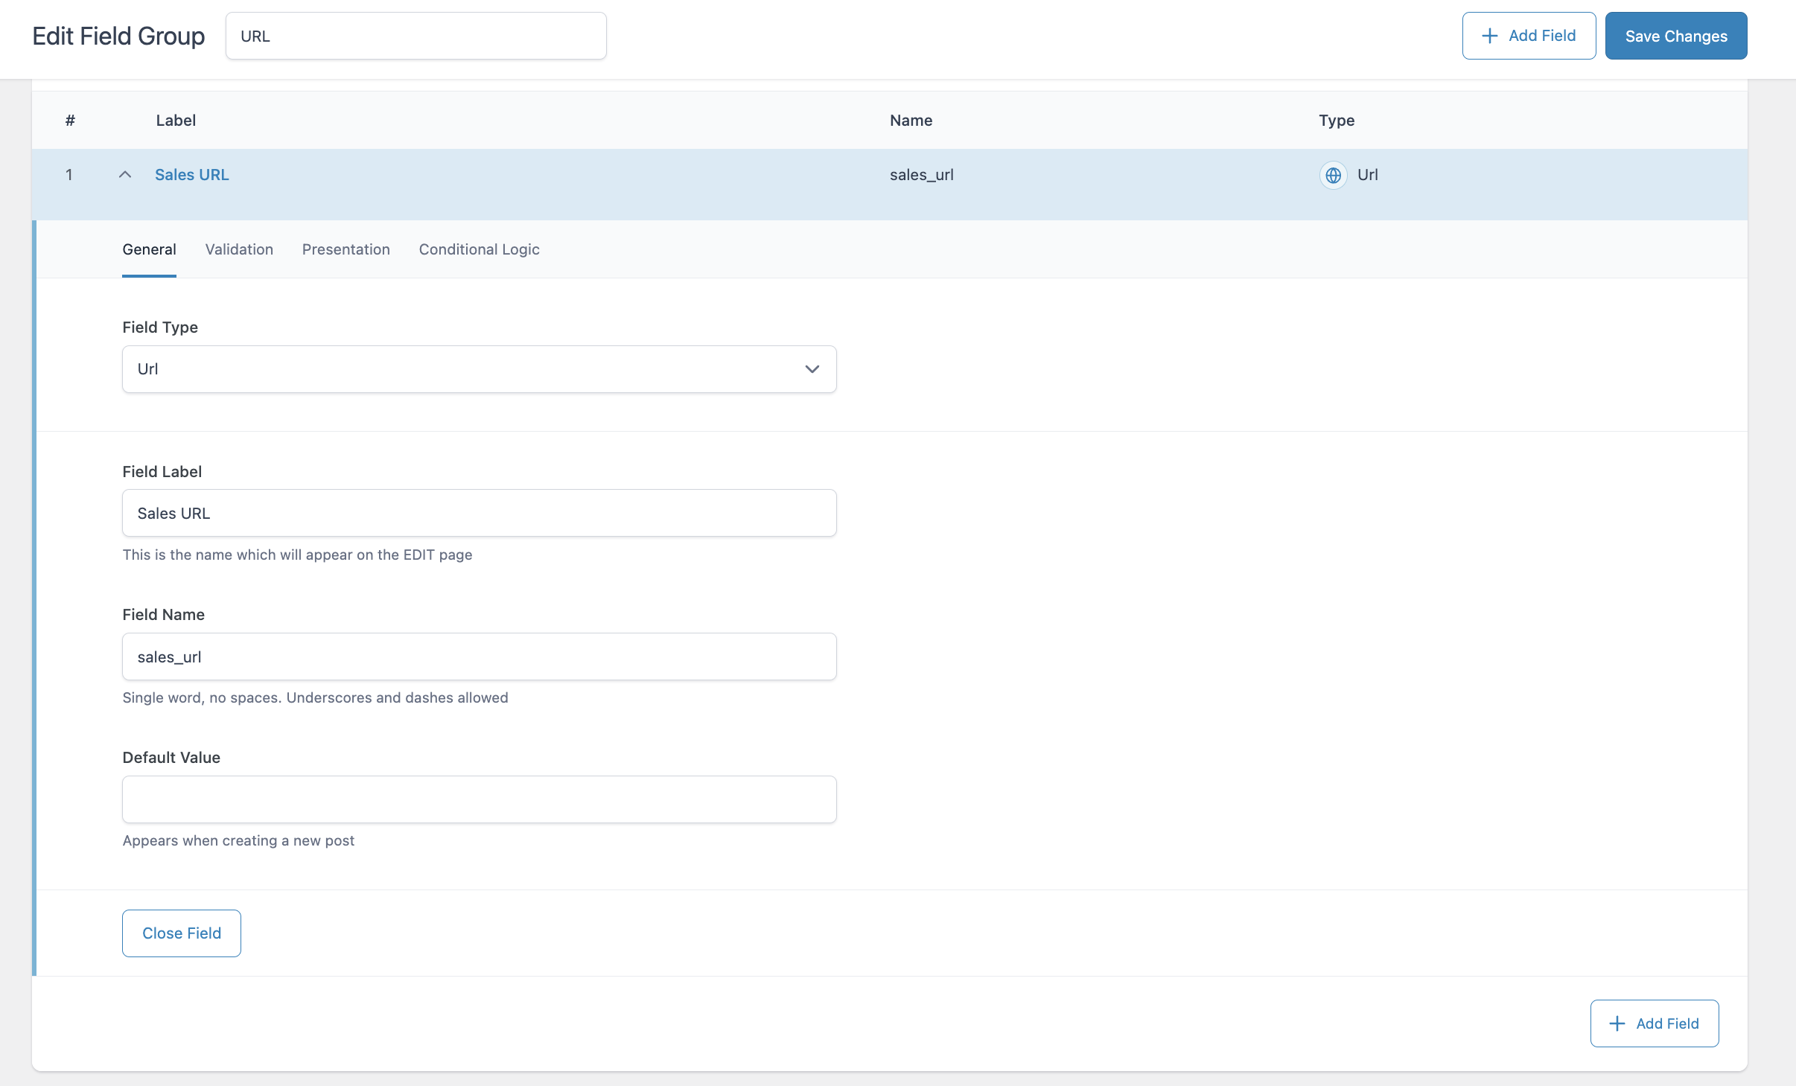Switch to the Validation tab
The width and height of the screenshot is (1796, 1086).
coord(239,249)
